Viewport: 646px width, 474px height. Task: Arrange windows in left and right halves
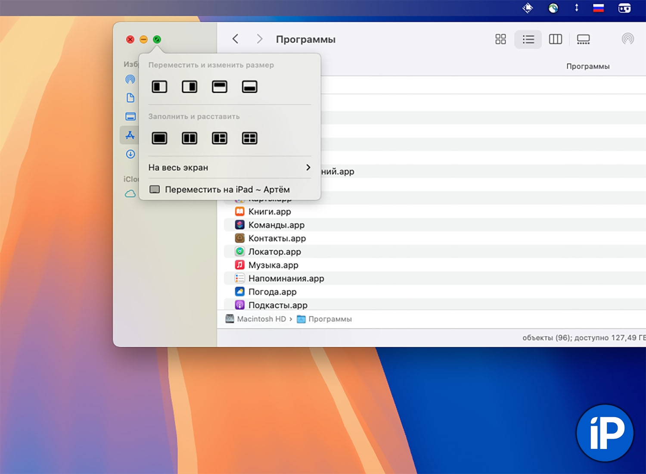(x=189, y=138)
